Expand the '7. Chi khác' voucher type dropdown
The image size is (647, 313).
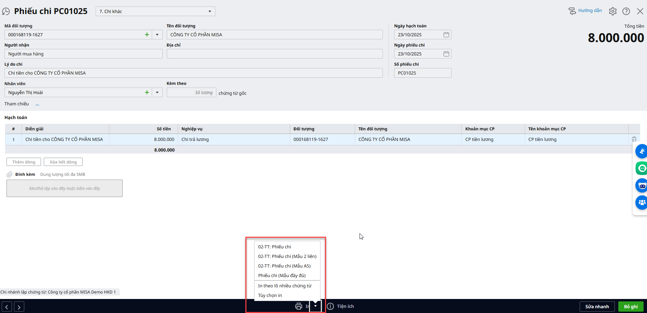pos(210,11)
